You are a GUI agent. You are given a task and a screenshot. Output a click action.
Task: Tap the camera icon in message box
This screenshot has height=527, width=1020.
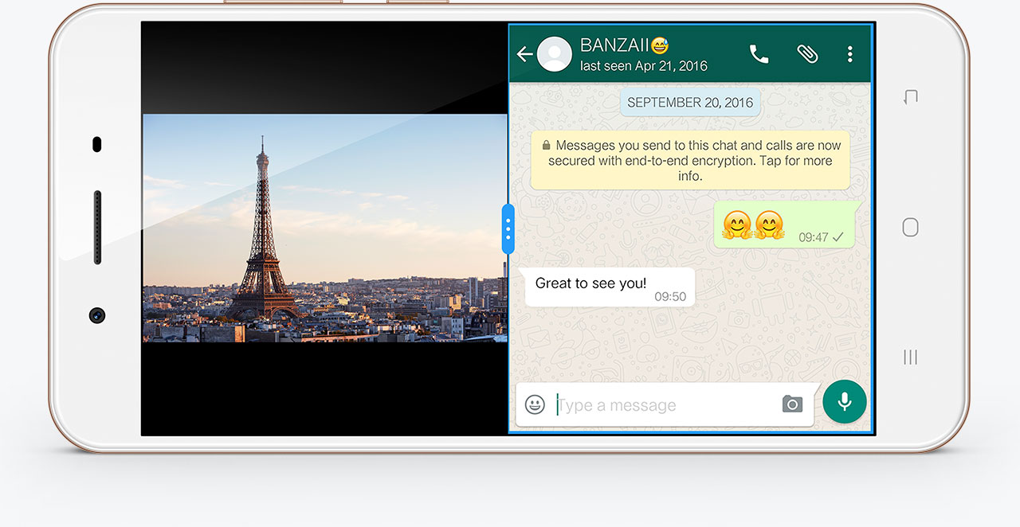pos(792,404)
